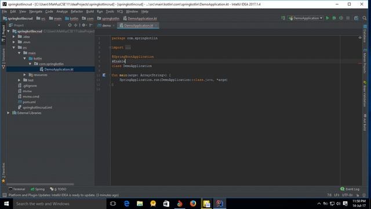
Task: Open Favorites tool window tab
Action: click(3, 172)
